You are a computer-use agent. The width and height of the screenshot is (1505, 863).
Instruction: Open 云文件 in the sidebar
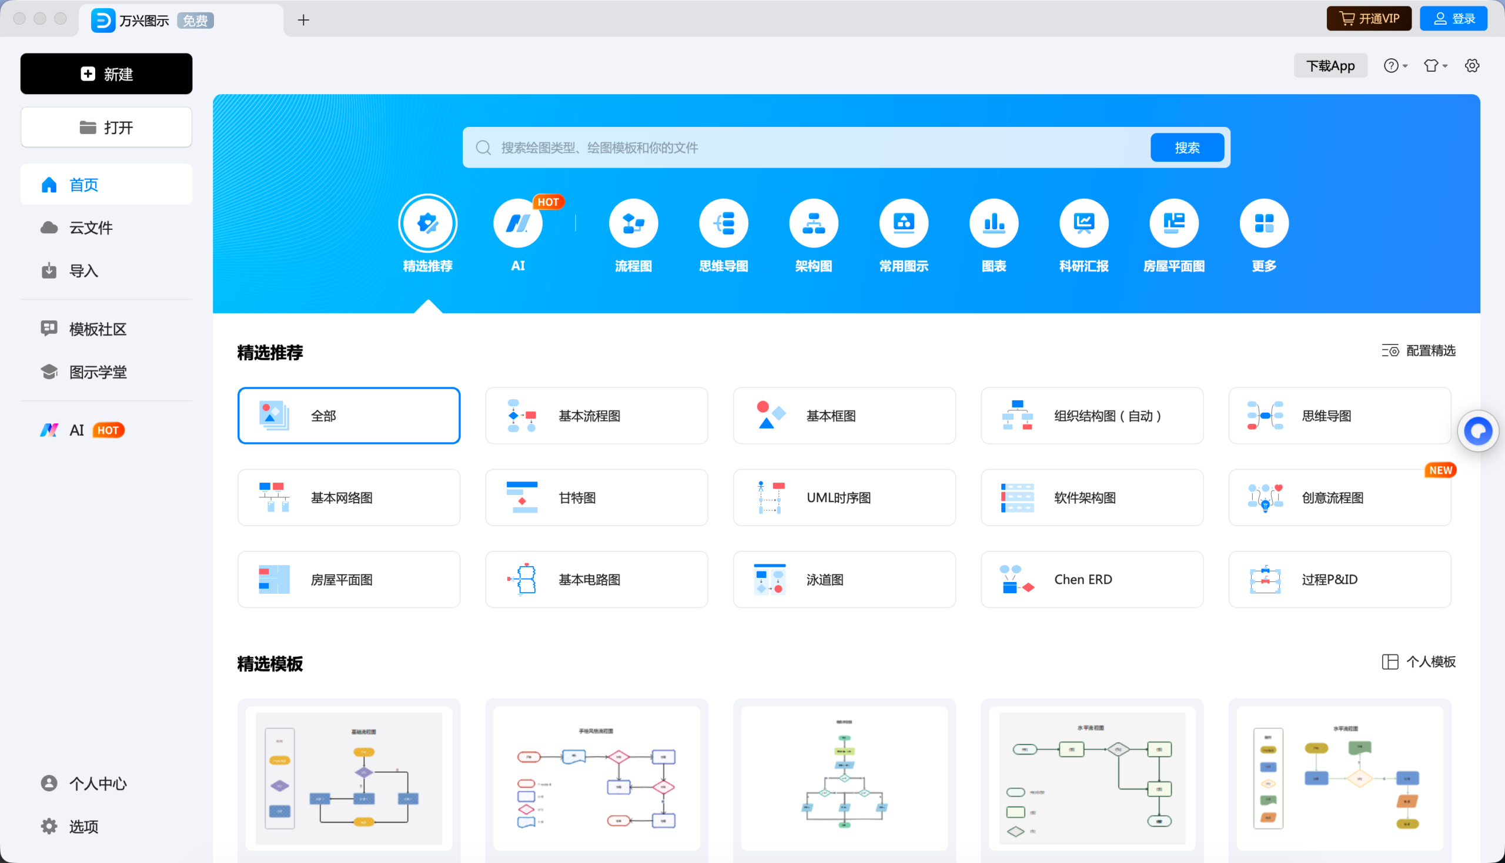coord(106,228)
